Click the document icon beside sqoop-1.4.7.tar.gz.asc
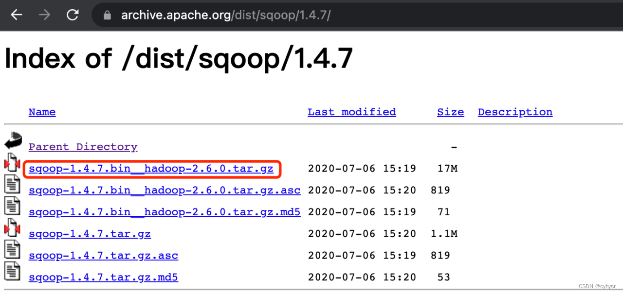623x294 pixels. pyautogui.click(x=12, y=249)
